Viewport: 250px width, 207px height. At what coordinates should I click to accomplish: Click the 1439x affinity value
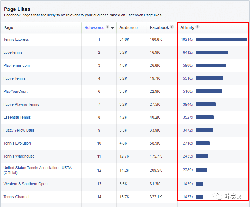point(188,184)
